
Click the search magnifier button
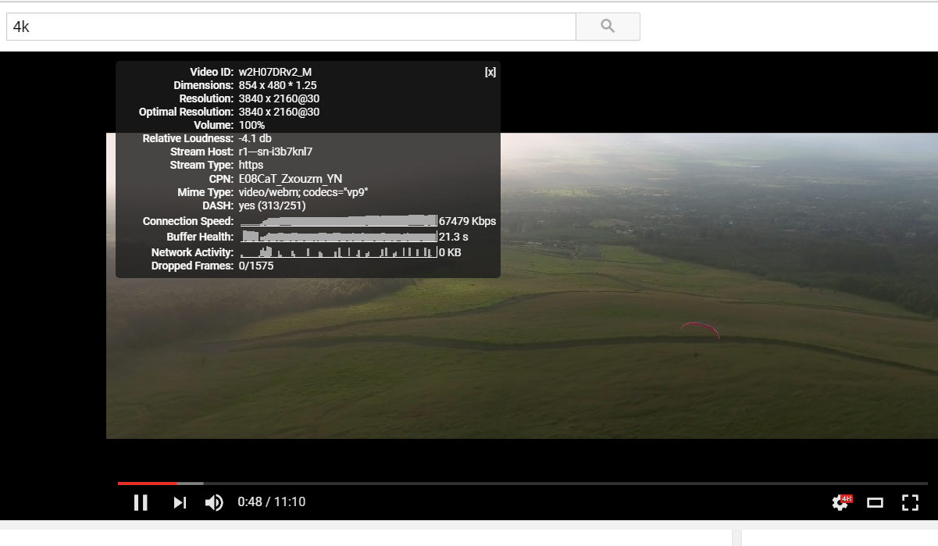[x=608, y=27]
